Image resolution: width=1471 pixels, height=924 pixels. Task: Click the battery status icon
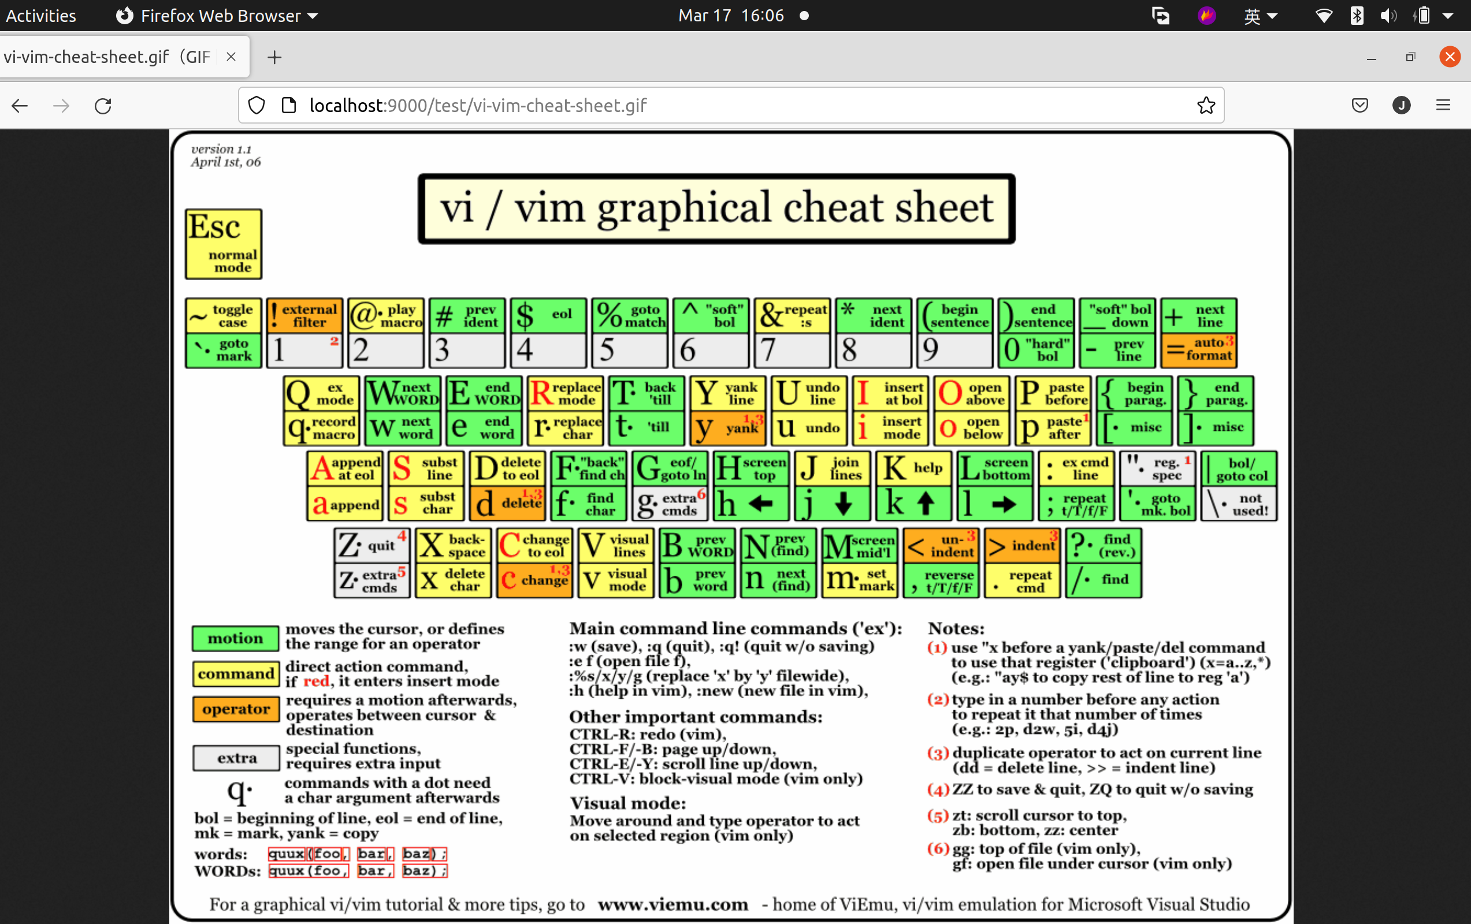(1422, 16)
